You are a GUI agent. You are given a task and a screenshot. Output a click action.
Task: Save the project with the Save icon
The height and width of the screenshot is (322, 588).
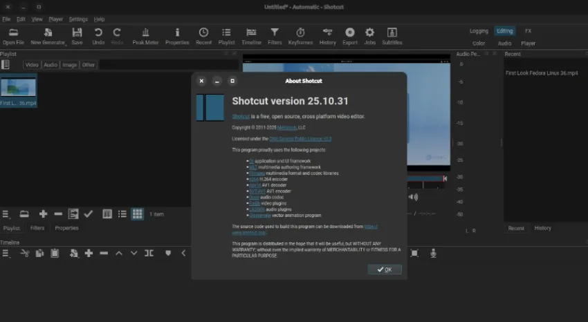[x=77, y=37]
